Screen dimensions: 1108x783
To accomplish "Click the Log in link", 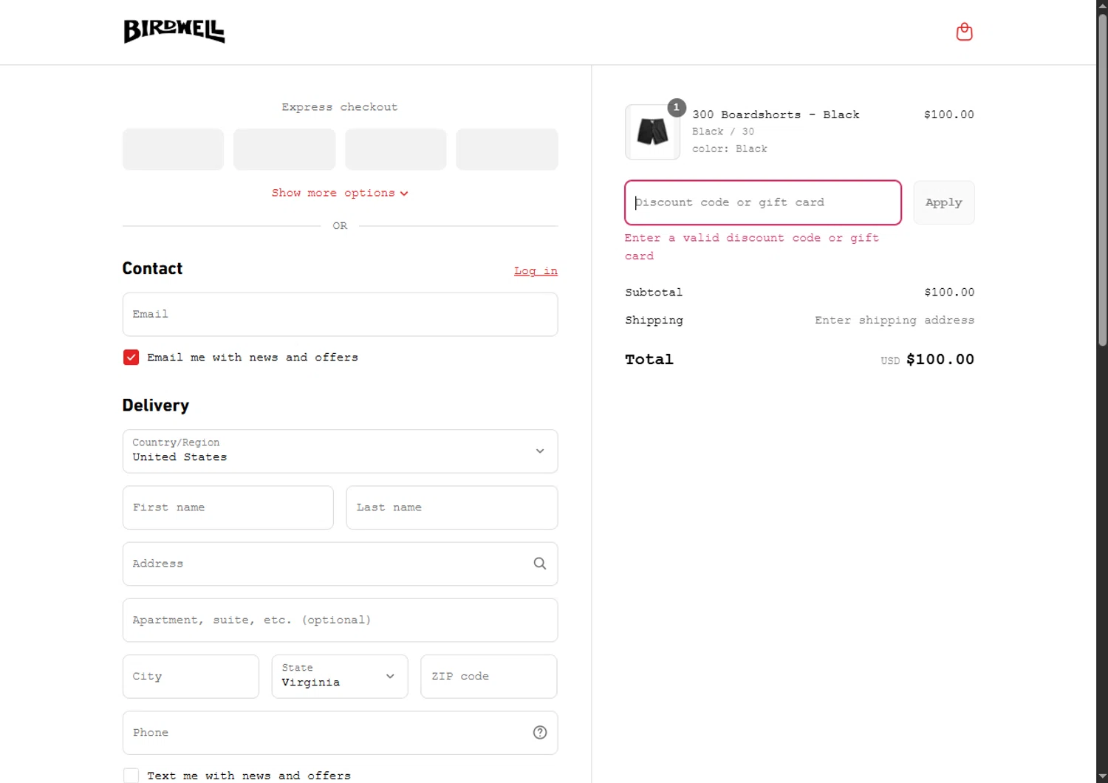I will click(x=536, y=271).
